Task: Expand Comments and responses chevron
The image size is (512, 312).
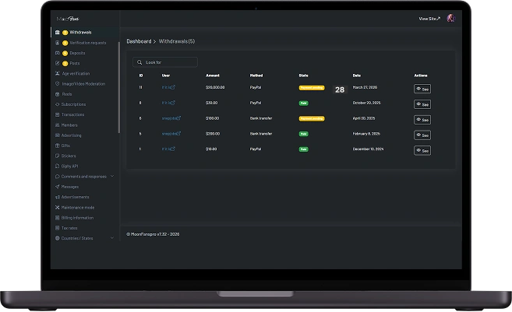Action: pyautogui.click(x=112, y=176)
